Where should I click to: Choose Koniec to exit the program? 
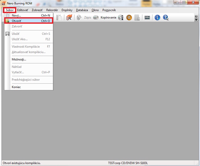point(29,87)
